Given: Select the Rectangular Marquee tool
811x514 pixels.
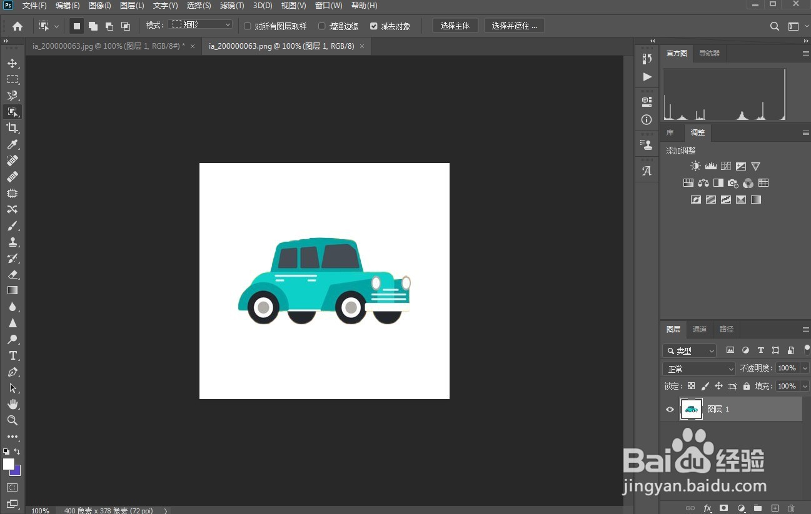Looking at the screenshot, I should (x=12, y=79).
